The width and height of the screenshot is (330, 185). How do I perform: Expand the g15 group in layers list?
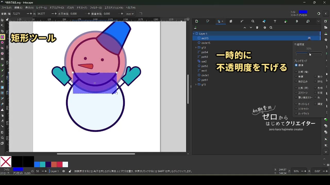coord(196,85)
